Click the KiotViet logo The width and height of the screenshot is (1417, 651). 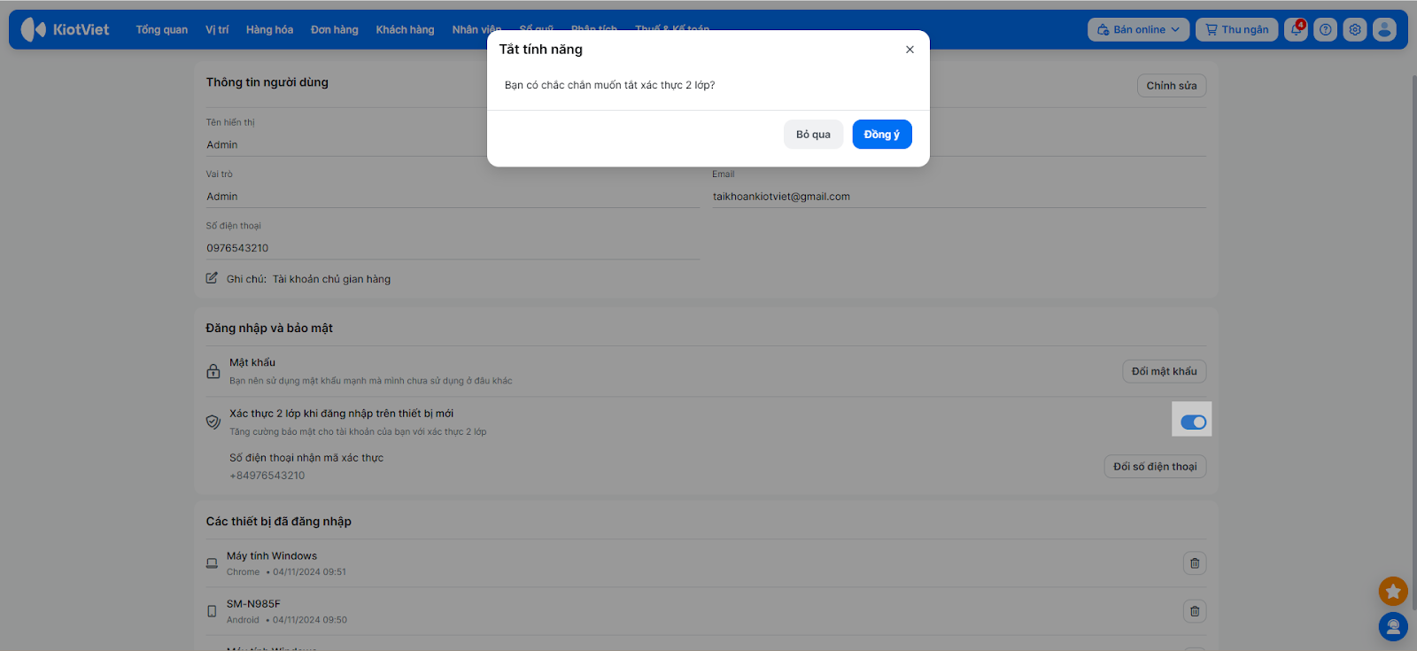coord(65,29)
